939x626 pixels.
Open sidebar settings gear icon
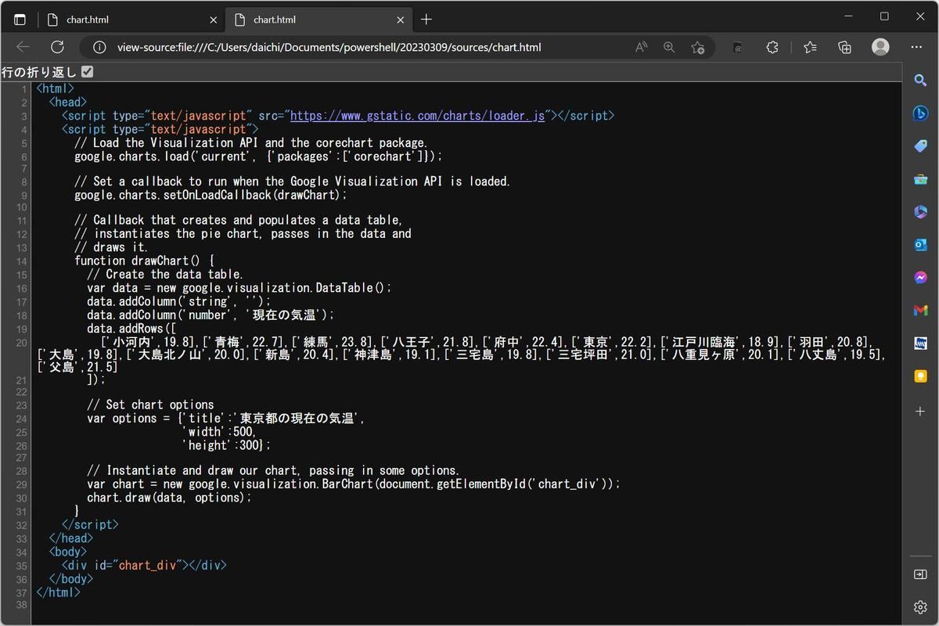pyautogui.click(x=920, y=607)
